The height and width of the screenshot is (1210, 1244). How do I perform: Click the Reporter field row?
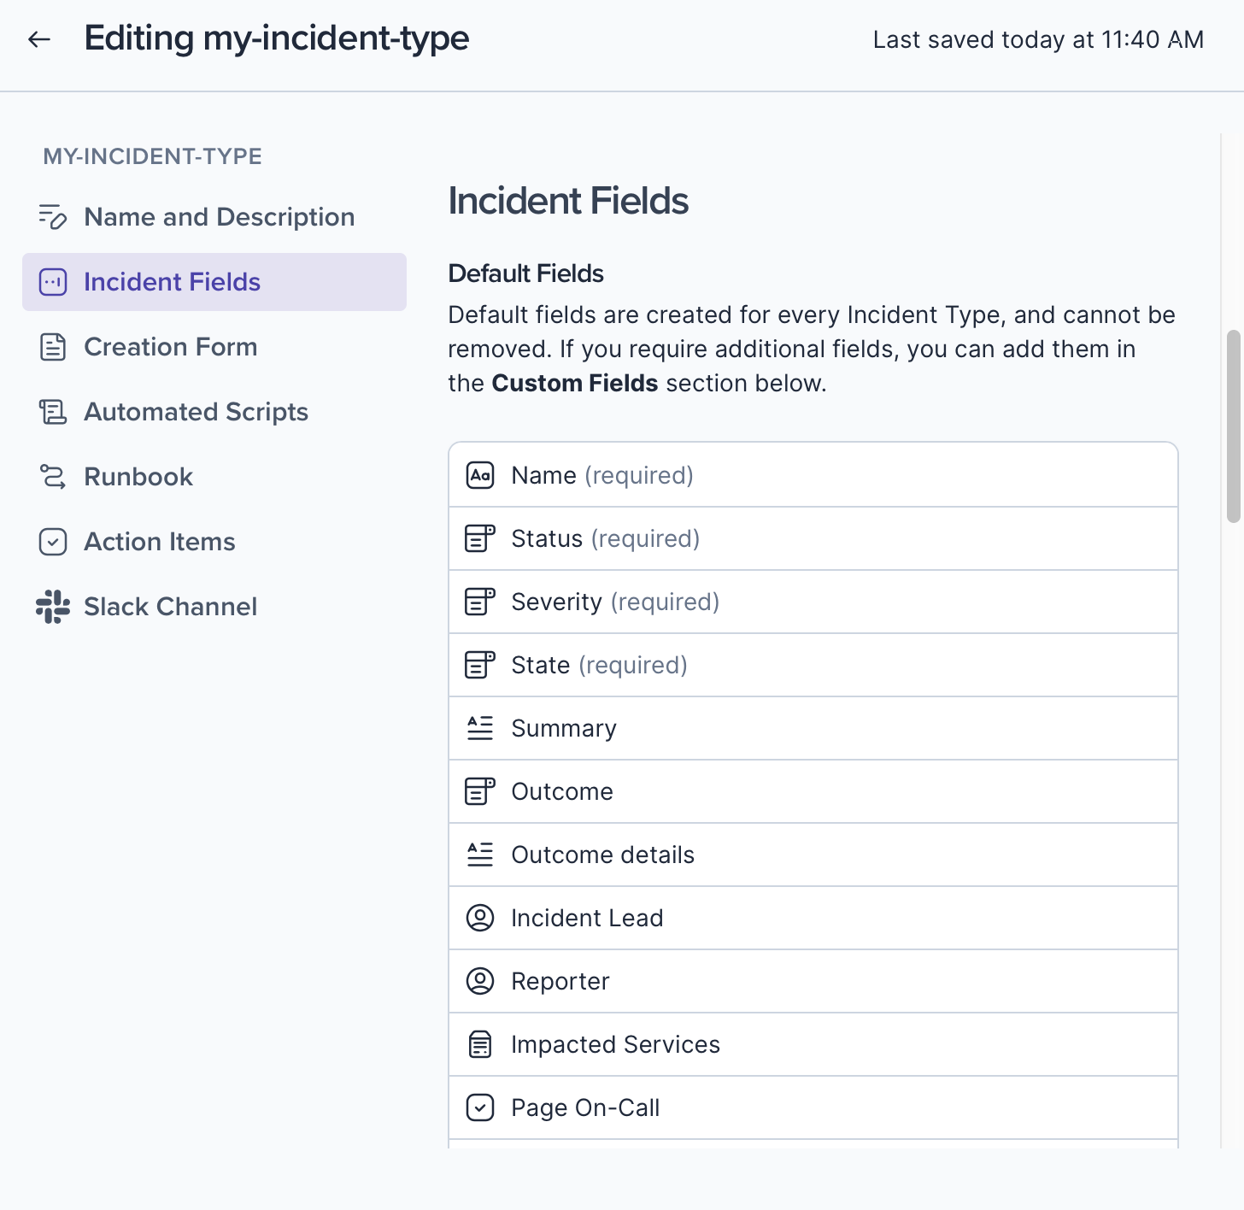coord(812,981)
